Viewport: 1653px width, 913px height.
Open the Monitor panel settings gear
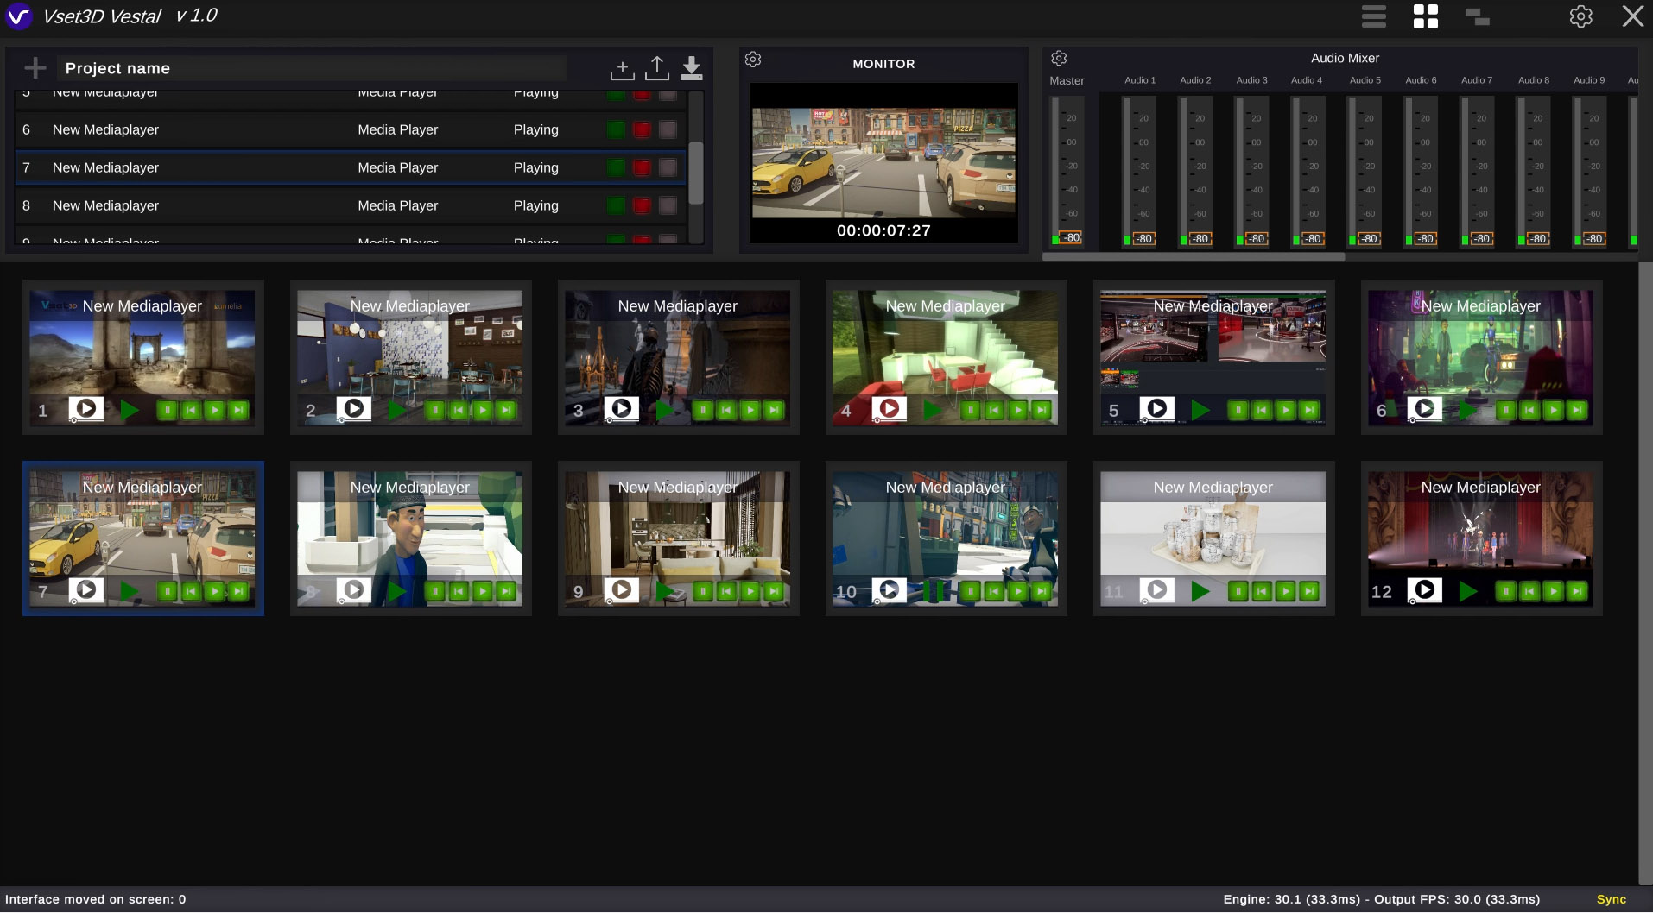(x=753, y=60)
